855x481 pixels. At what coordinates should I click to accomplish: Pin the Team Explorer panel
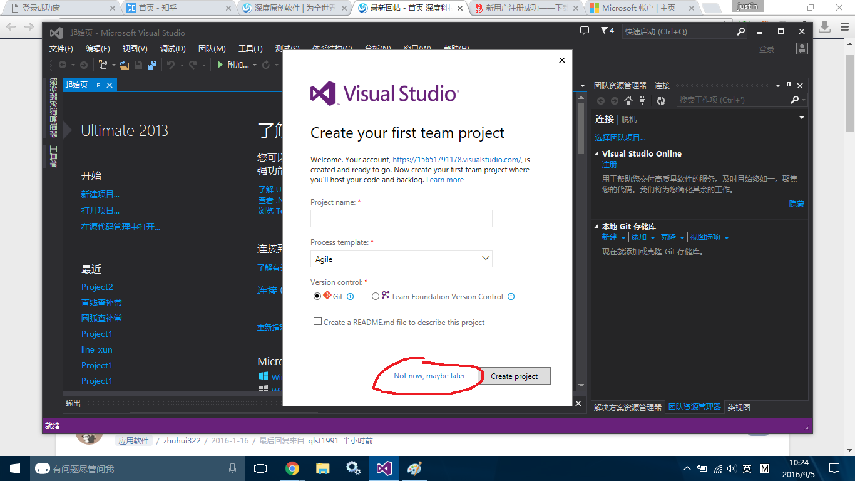789,86
